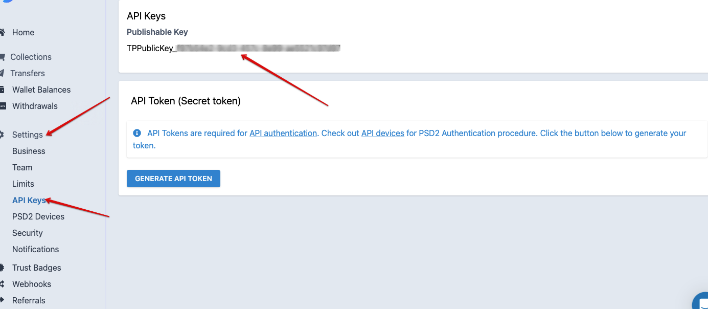Image resolution: width=708 pixels, height=309 pixels.
Task: Click the Referrals icon
Action: pos(2,300)
